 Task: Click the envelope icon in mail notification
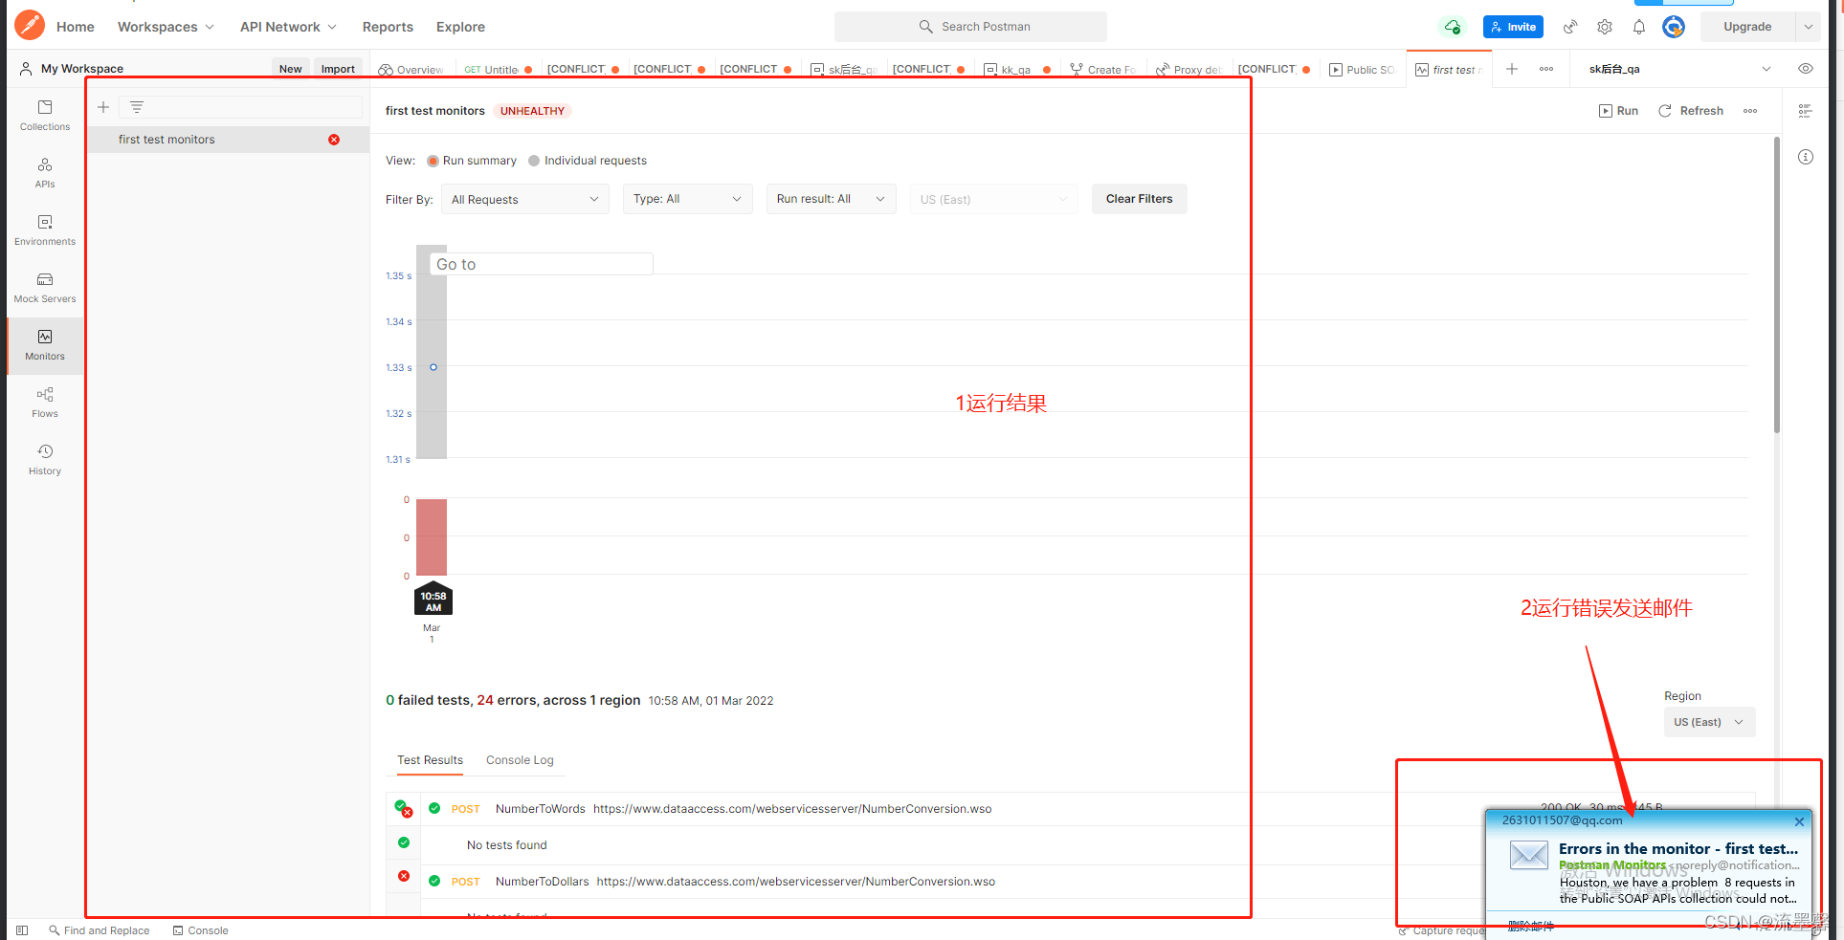pyautogui.click(x=1529, y=854)
